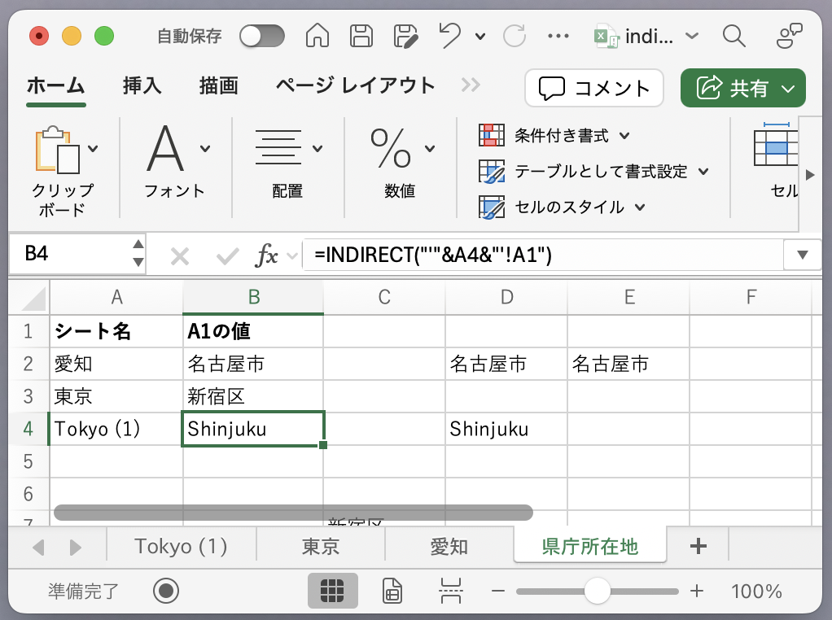Show more ribbon commands via right arrow
The image size is (832, 620).
coord(810,174)
